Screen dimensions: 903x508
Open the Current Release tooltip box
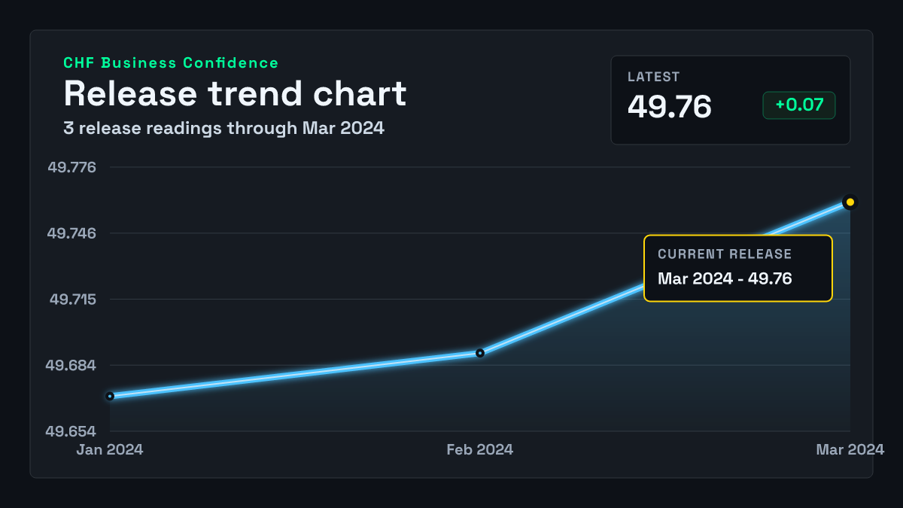[738, 269]
